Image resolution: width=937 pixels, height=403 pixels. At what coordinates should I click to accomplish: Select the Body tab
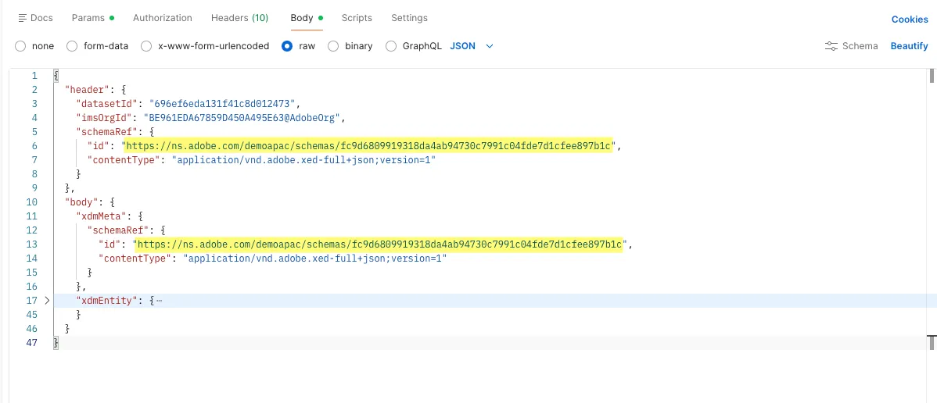(x=307, y=18)
